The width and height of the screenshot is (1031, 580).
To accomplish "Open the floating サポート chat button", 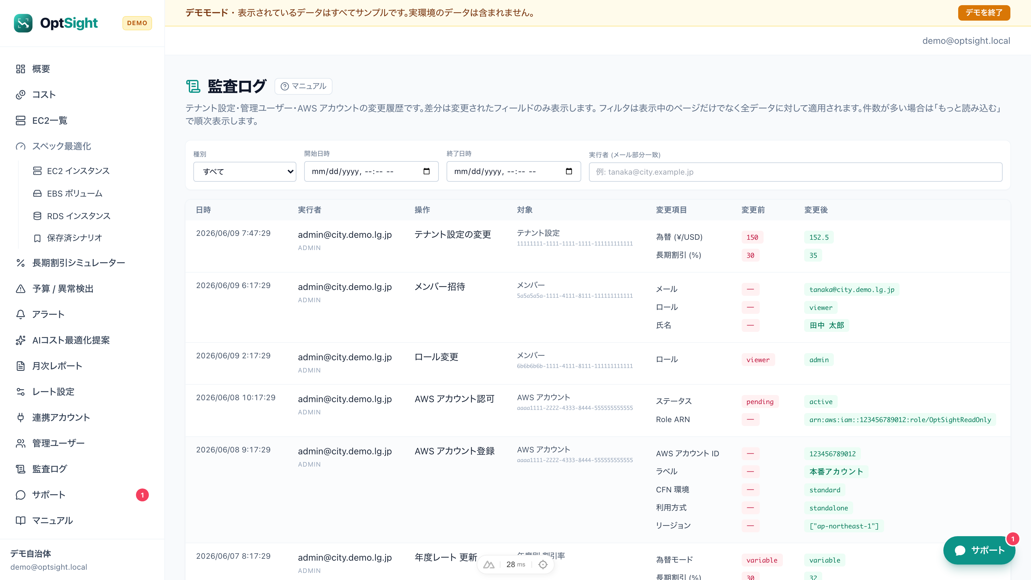I will click(x=979, y=550).
